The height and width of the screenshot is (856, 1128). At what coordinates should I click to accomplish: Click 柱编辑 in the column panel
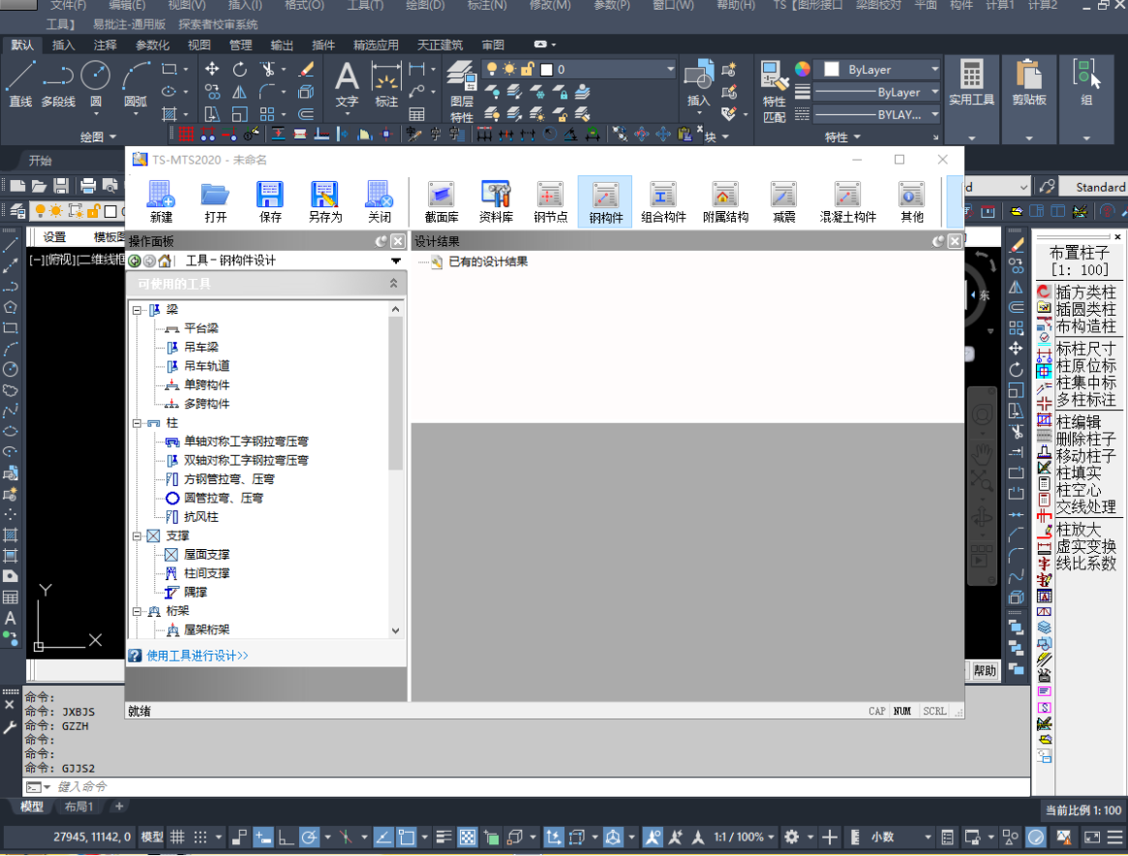coord(1079,421)
